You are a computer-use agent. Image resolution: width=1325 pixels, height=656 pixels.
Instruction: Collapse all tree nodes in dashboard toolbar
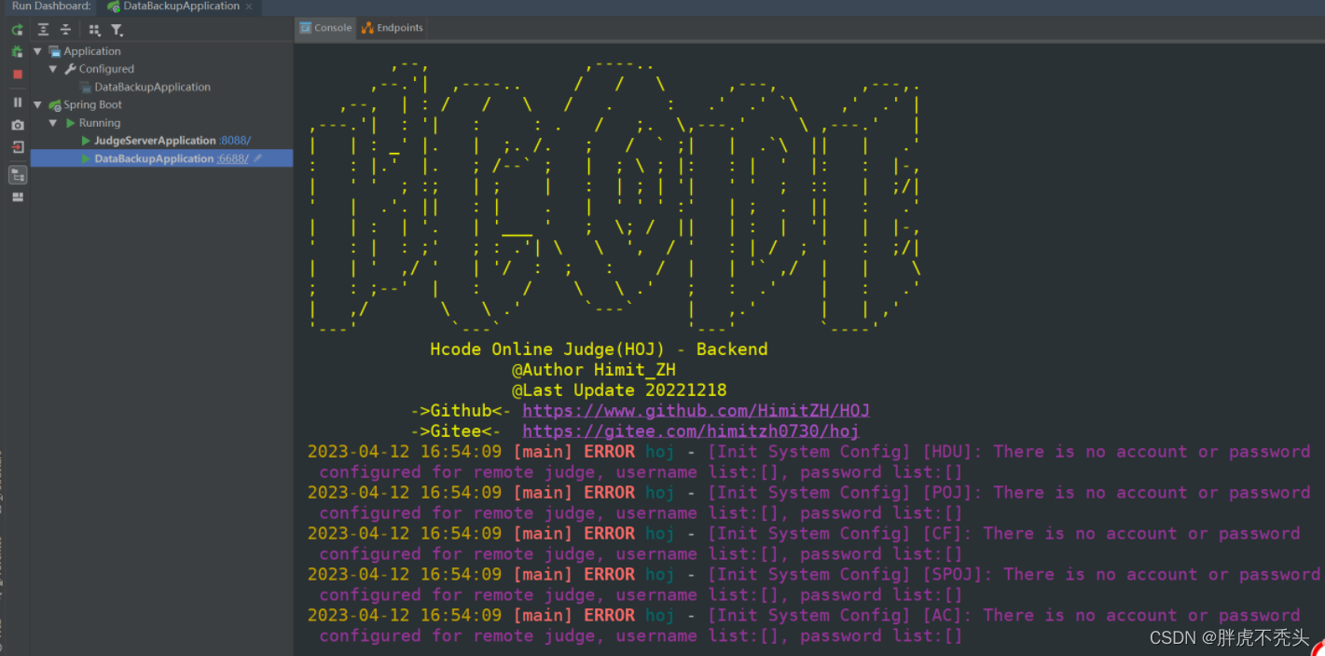(x=65, y=30)
